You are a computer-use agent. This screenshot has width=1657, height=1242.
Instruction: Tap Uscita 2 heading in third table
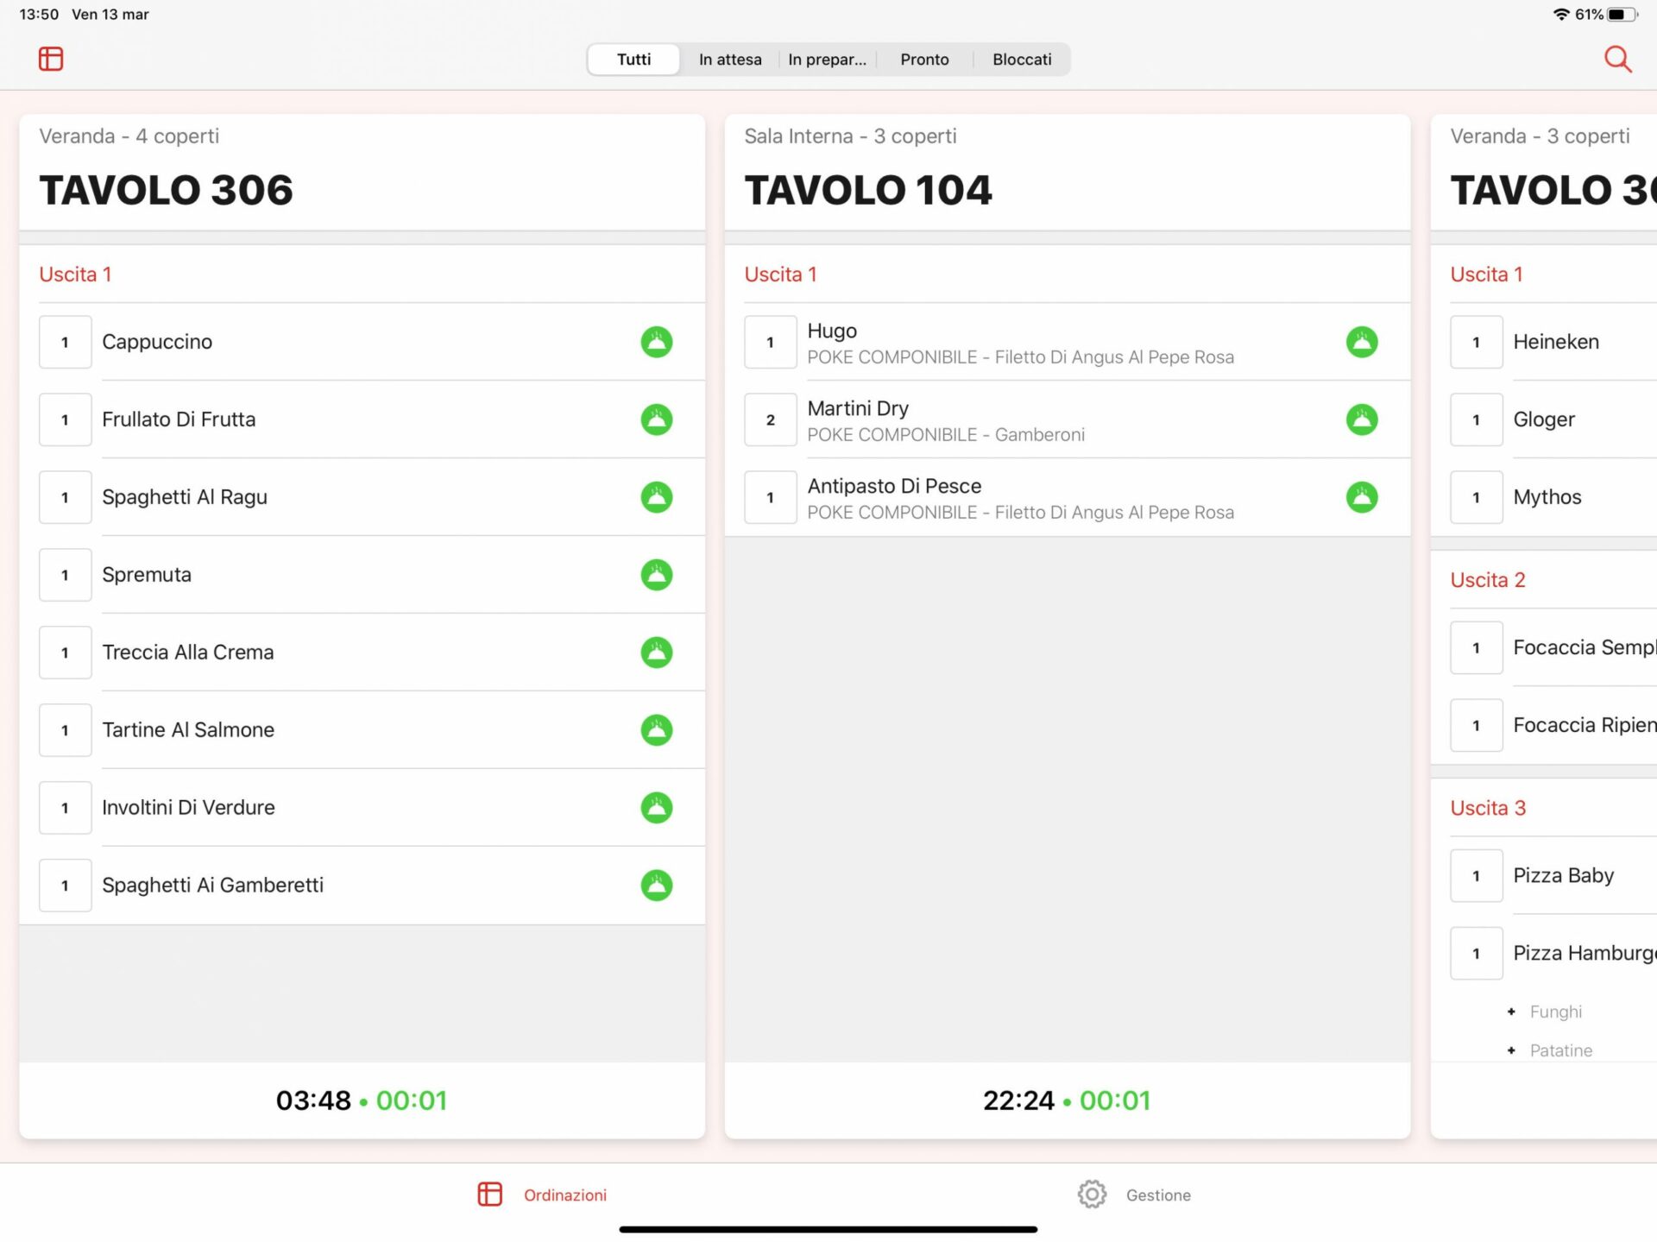1488,580
